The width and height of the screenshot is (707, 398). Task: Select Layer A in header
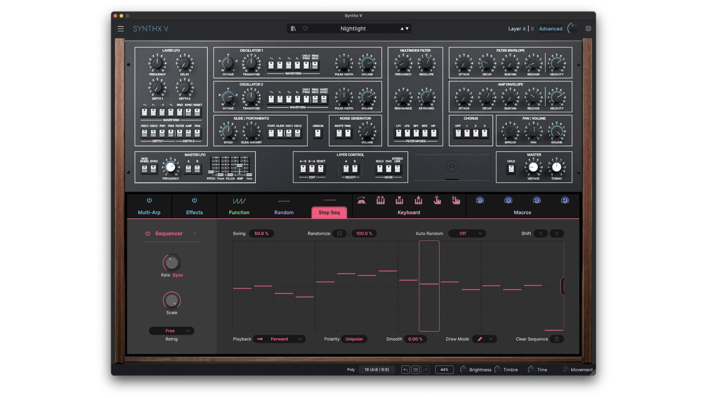point(524,29)
